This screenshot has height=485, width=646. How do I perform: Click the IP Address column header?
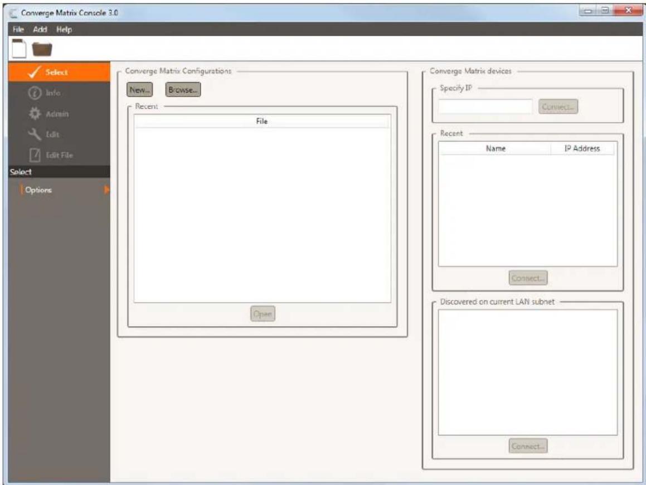click(x=582, y=148)
